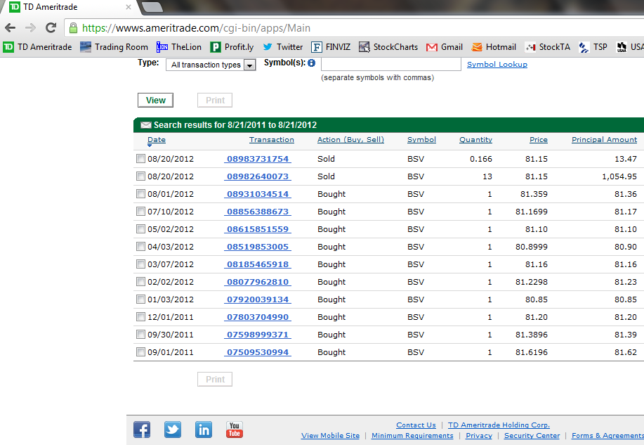The image size is (644, 445).
Task: Open the Hotmail bookmark
Action: 494,47
